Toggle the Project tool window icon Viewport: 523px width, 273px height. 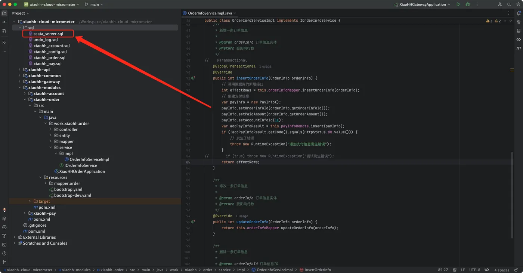click(x=4, y=13)
